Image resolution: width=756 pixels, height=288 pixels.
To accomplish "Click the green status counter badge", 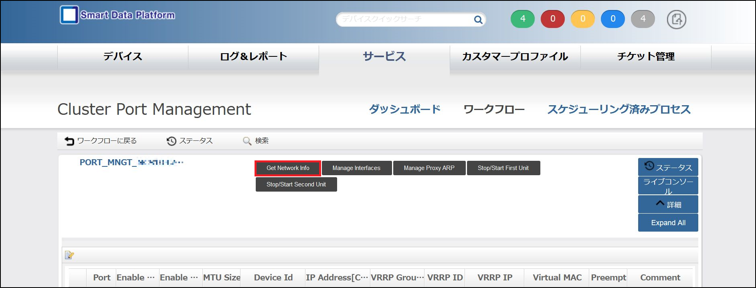I will click(x=522, y=19).
